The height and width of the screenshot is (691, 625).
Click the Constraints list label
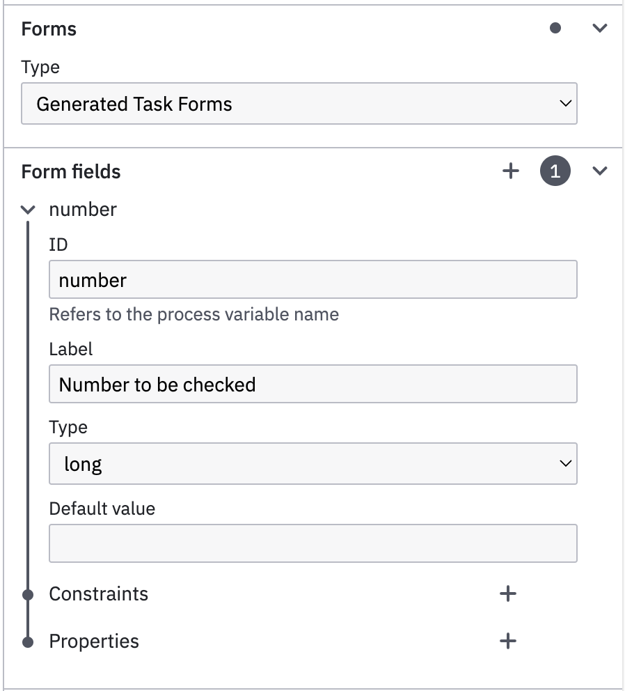(x=99, y=594)
